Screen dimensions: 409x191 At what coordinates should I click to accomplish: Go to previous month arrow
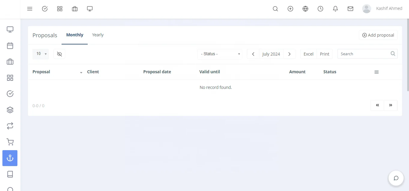pyautogui.click(x=253, y=54)
